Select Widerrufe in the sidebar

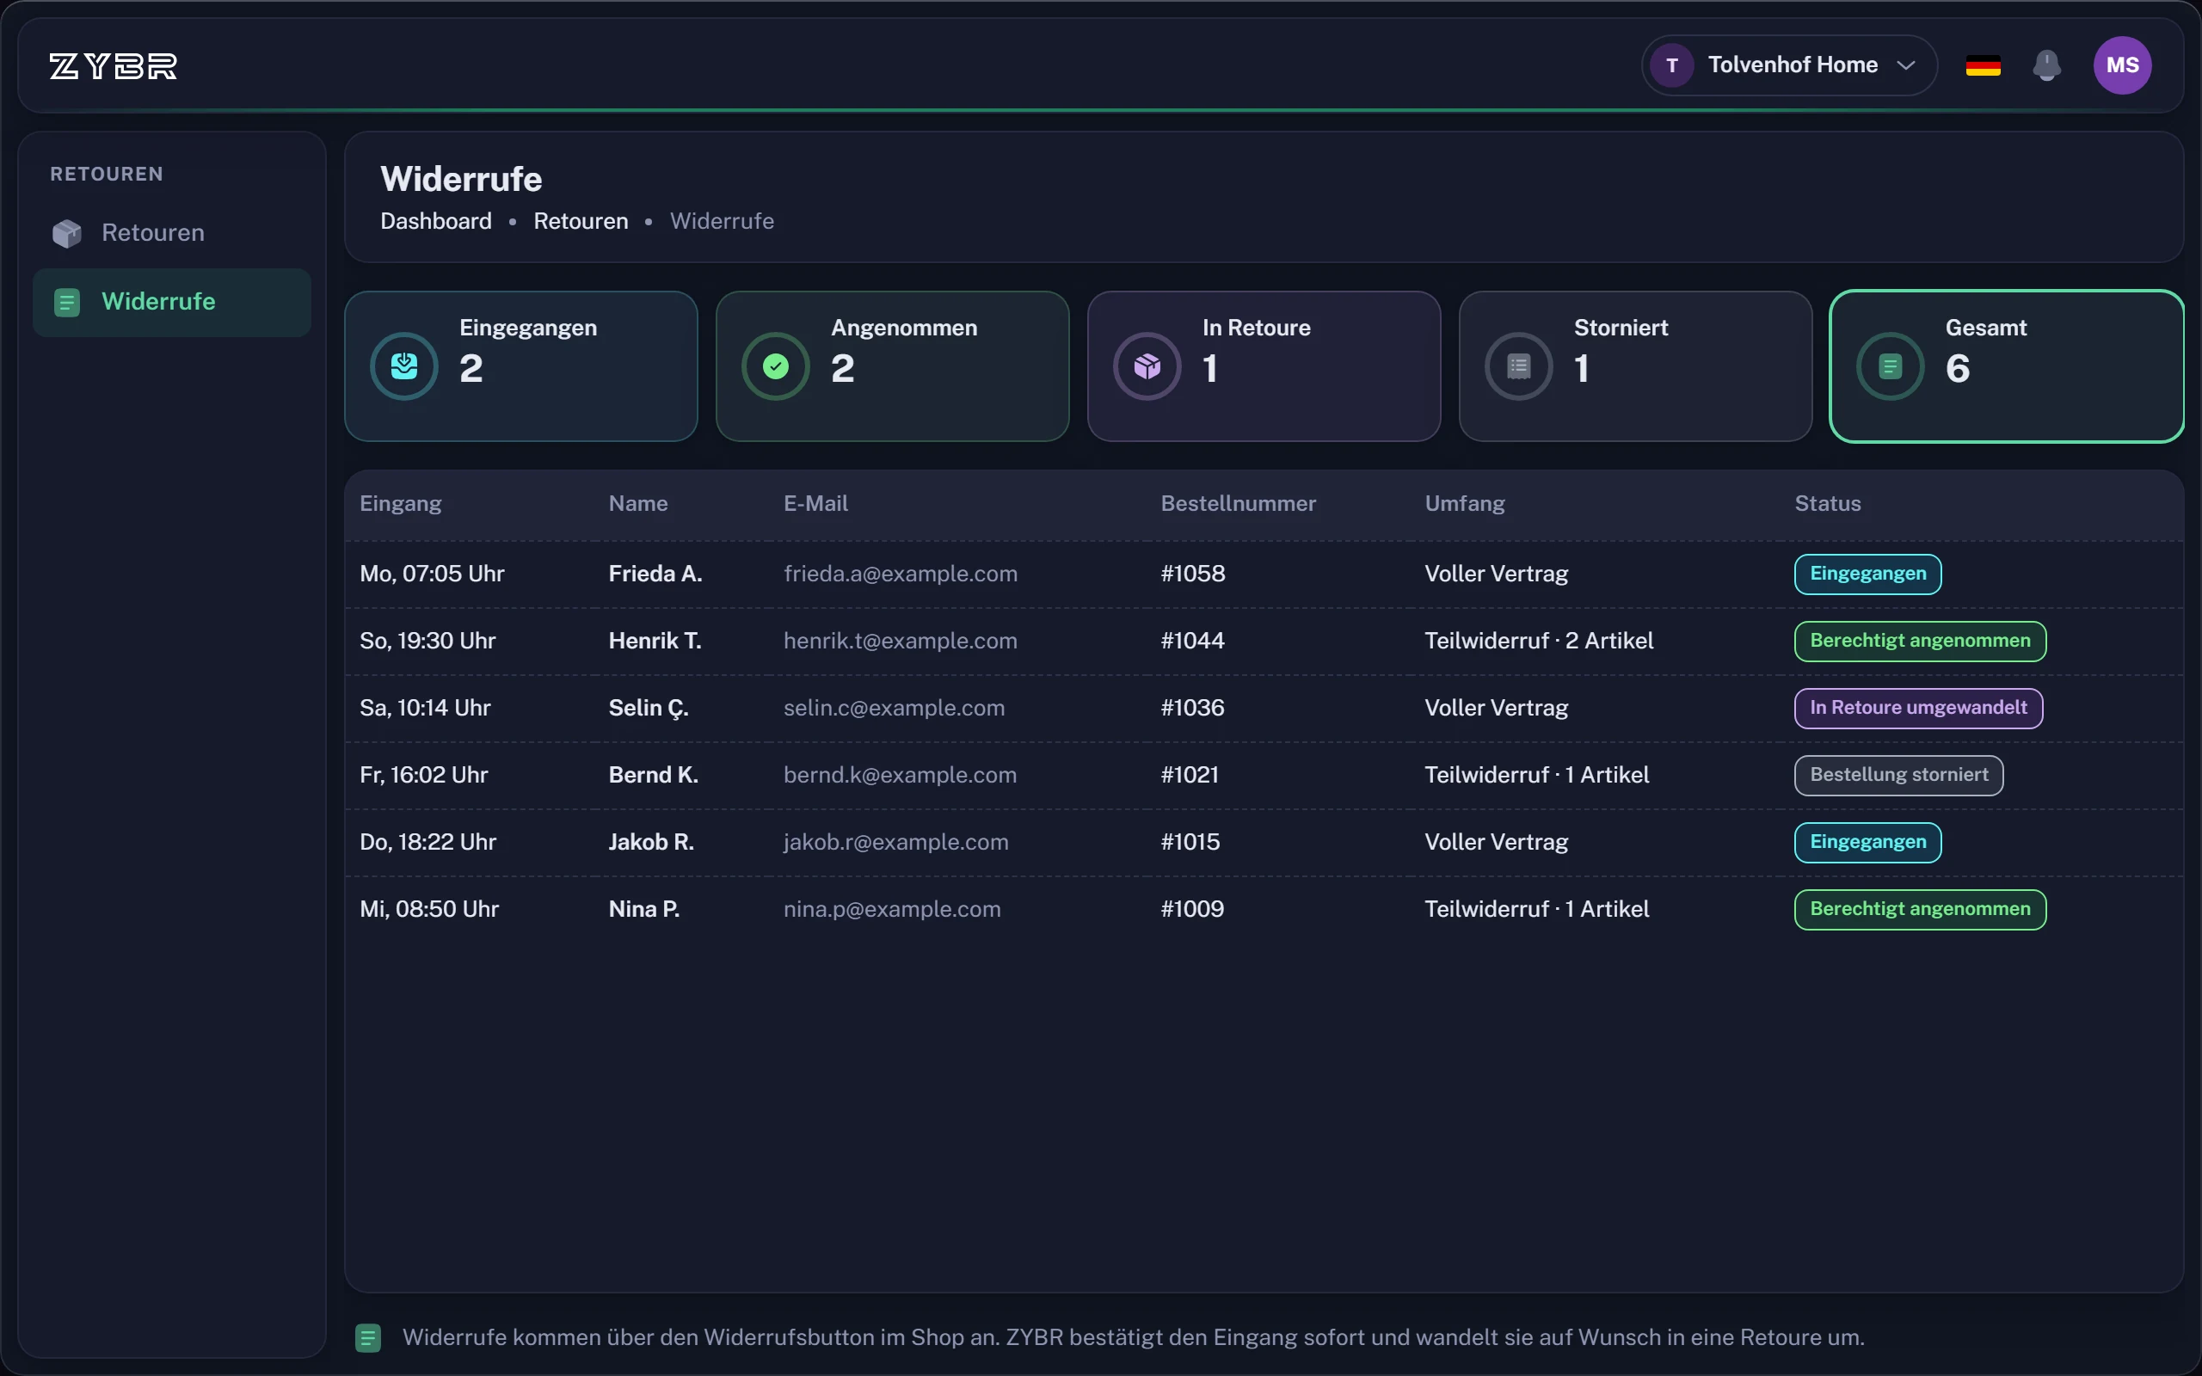pyautogui.click(x=172, y=302)
